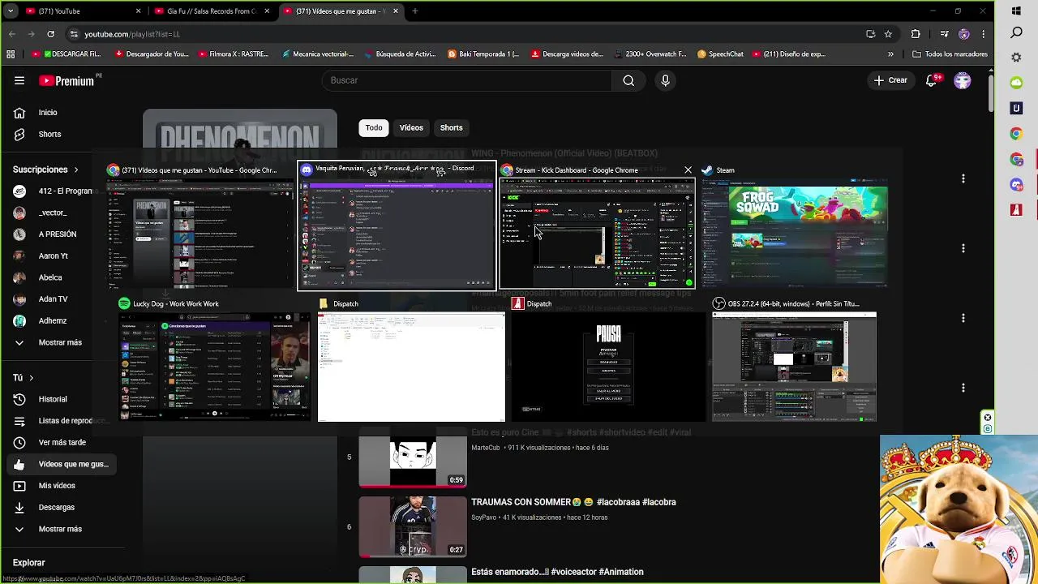Switch to the Dispatch game window showing PAUSA
Viewport: 1038px width, 584px height.
pyautogui.click(x=608, y=360)
